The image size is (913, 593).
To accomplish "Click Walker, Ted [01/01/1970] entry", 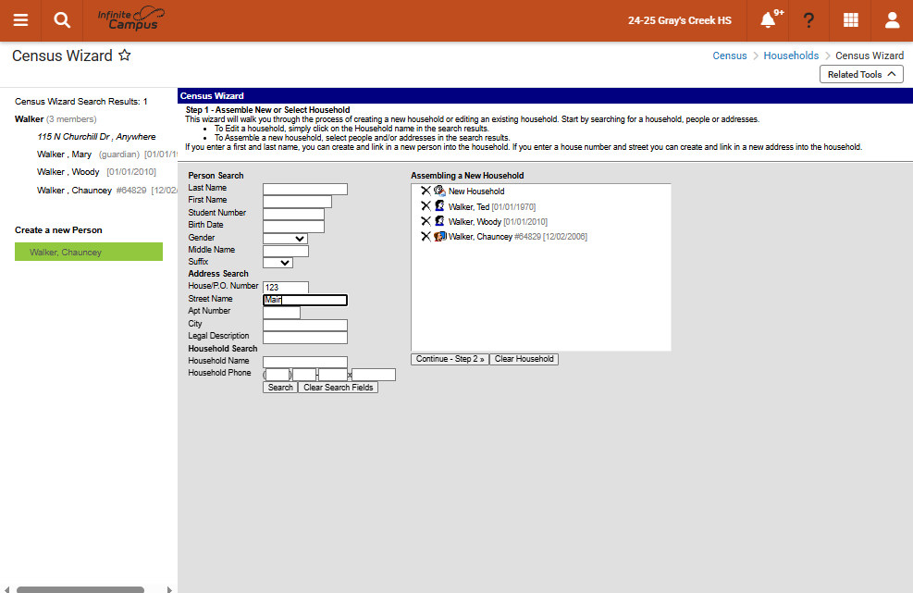I will point(492,207).
